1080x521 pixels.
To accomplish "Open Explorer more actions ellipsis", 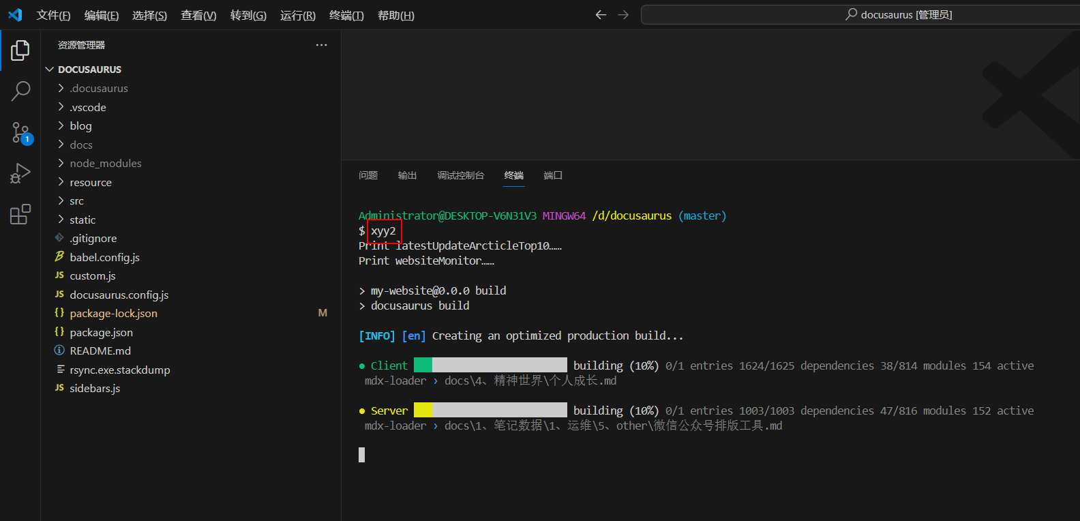I will pos(321,45).
